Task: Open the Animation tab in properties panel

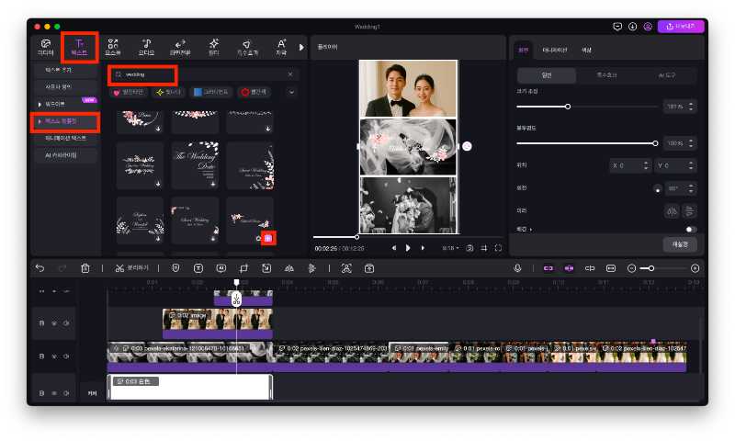Action: tap(555, 49)
